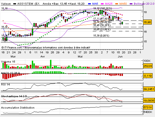This screenshot has width=155, height=117.
Task: Click the date label 24 on time axis
Action: [x=14, y=53]
